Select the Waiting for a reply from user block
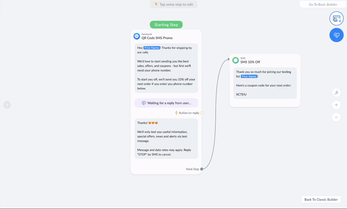Image resolution: width=347 pixels, height=209 pixels. coord(166,103)
